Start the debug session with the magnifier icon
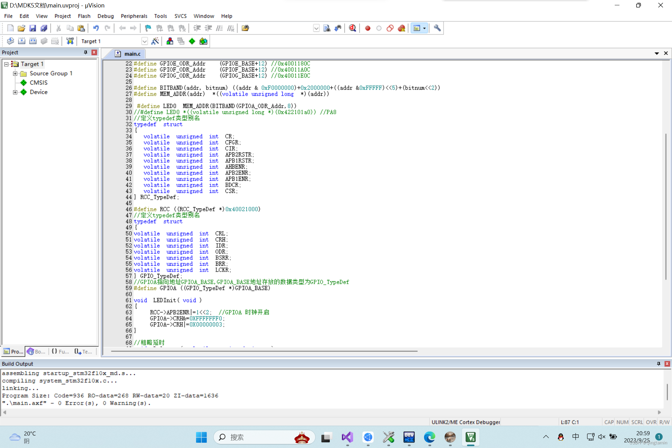The image size is (672, 448). point(352,28)
